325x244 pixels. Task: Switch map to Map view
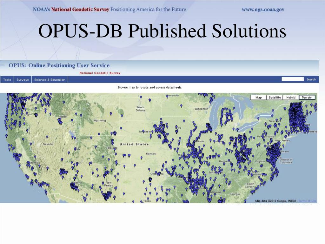[258, 97]
